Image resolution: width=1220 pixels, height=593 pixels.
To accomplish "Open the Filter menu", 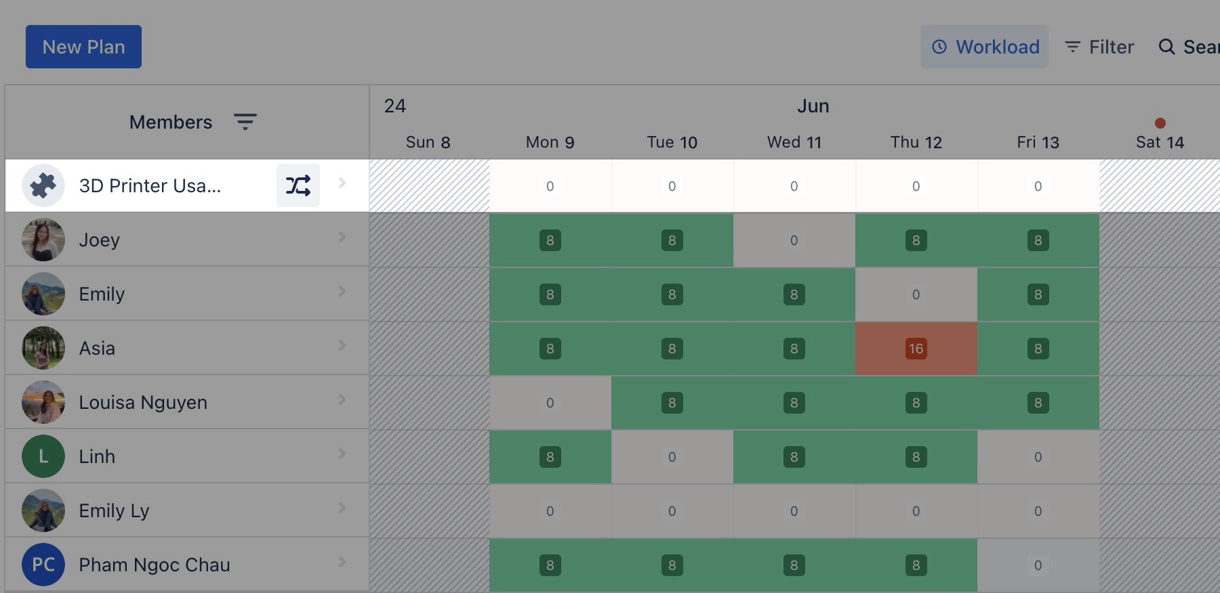I will coord(1099,47).
